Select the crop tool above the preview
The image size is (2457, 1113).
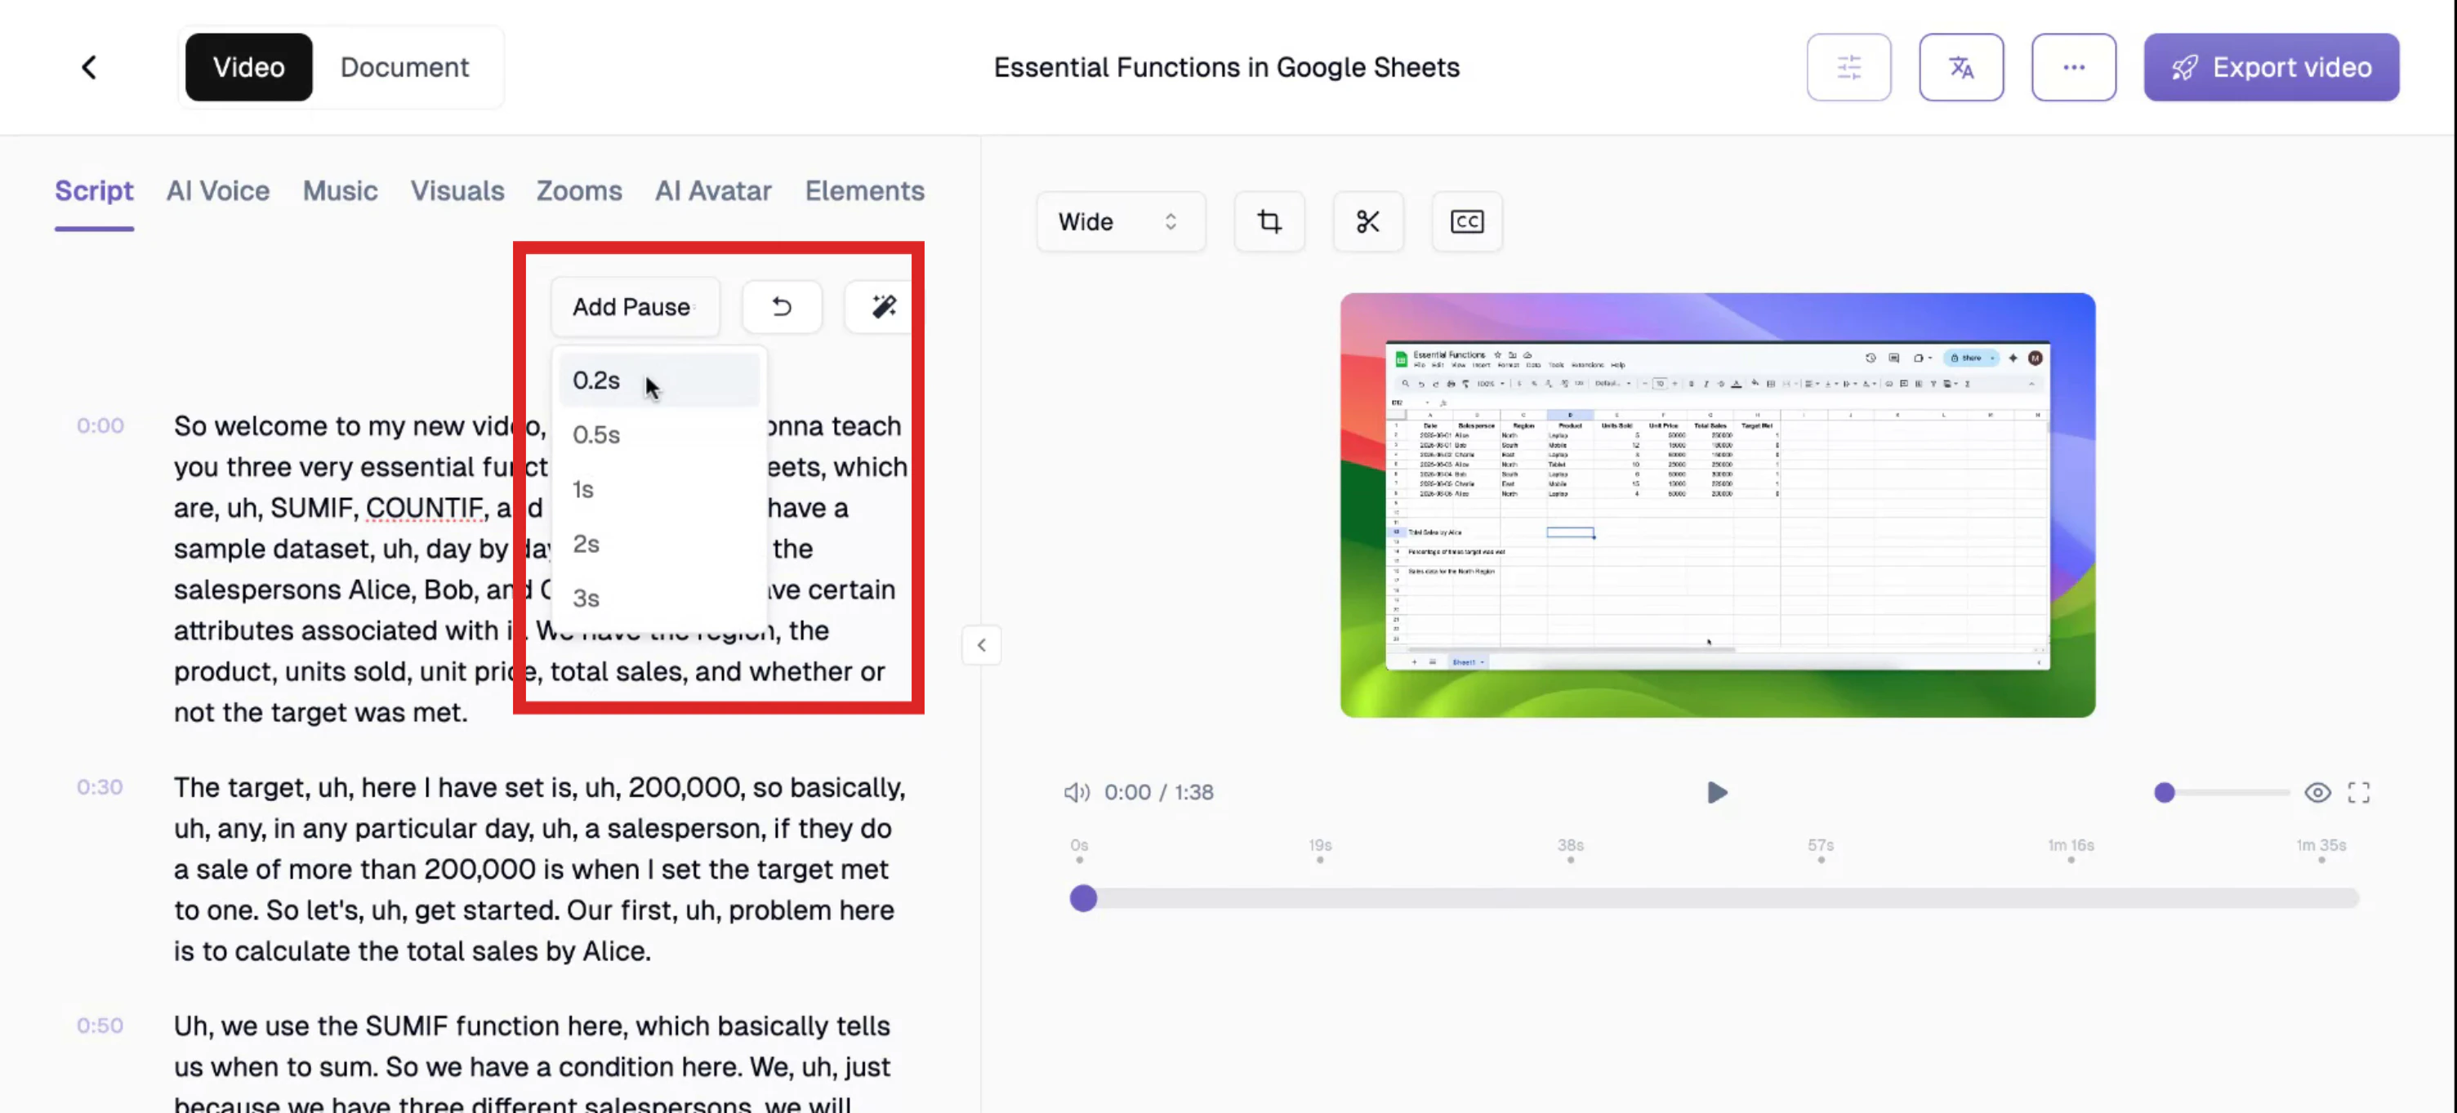coord(1269,221)
